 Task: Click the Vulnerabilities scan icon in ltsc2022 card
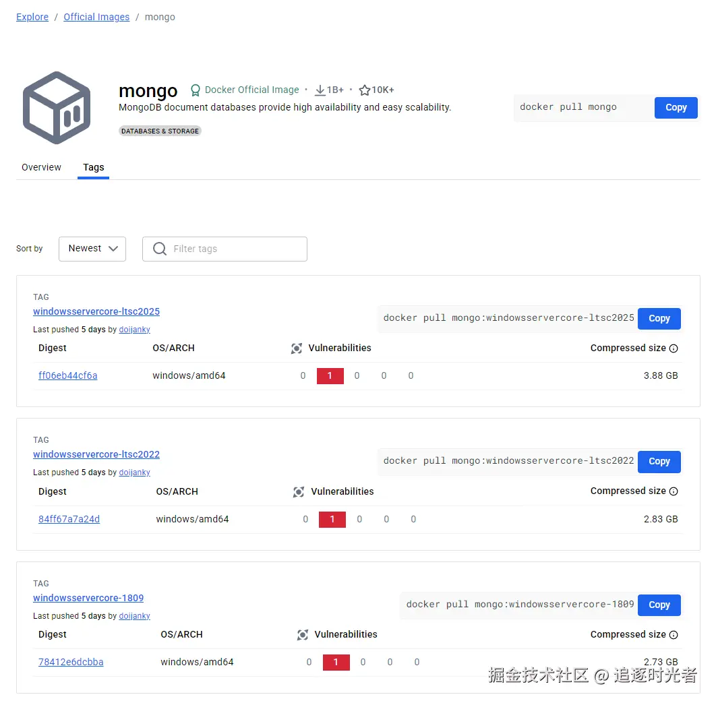click(299, 491)
